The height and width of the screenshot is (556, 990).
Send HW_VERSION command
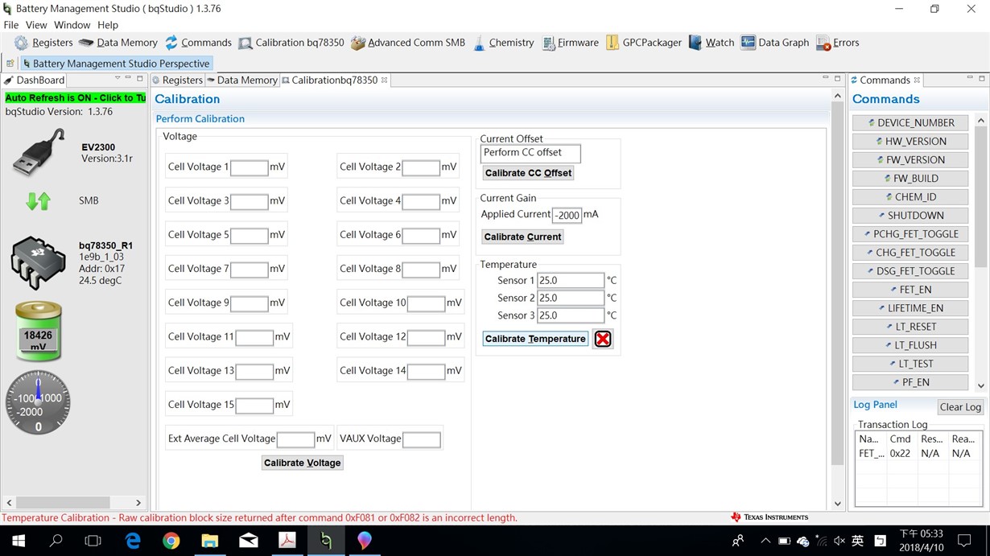click(911, 142)
